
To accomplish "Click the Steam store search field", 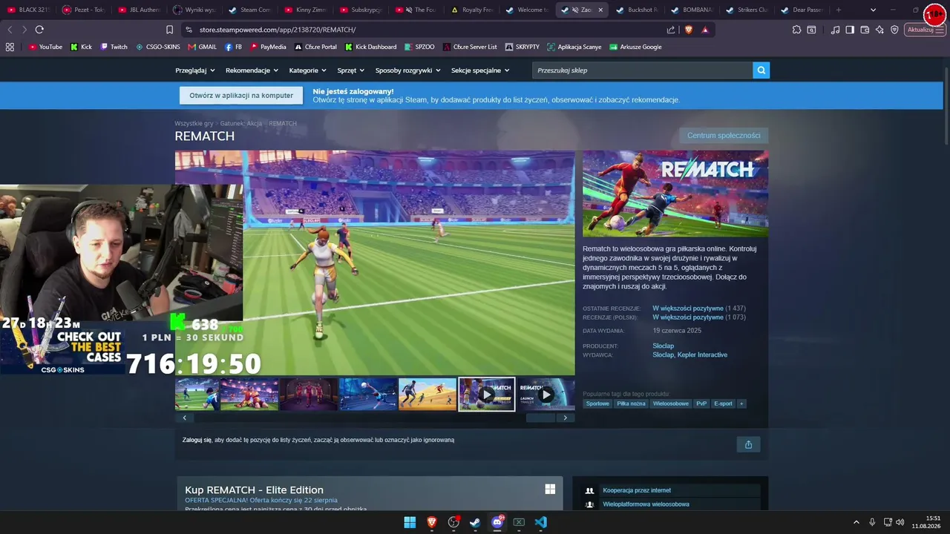I will point(642,70).
